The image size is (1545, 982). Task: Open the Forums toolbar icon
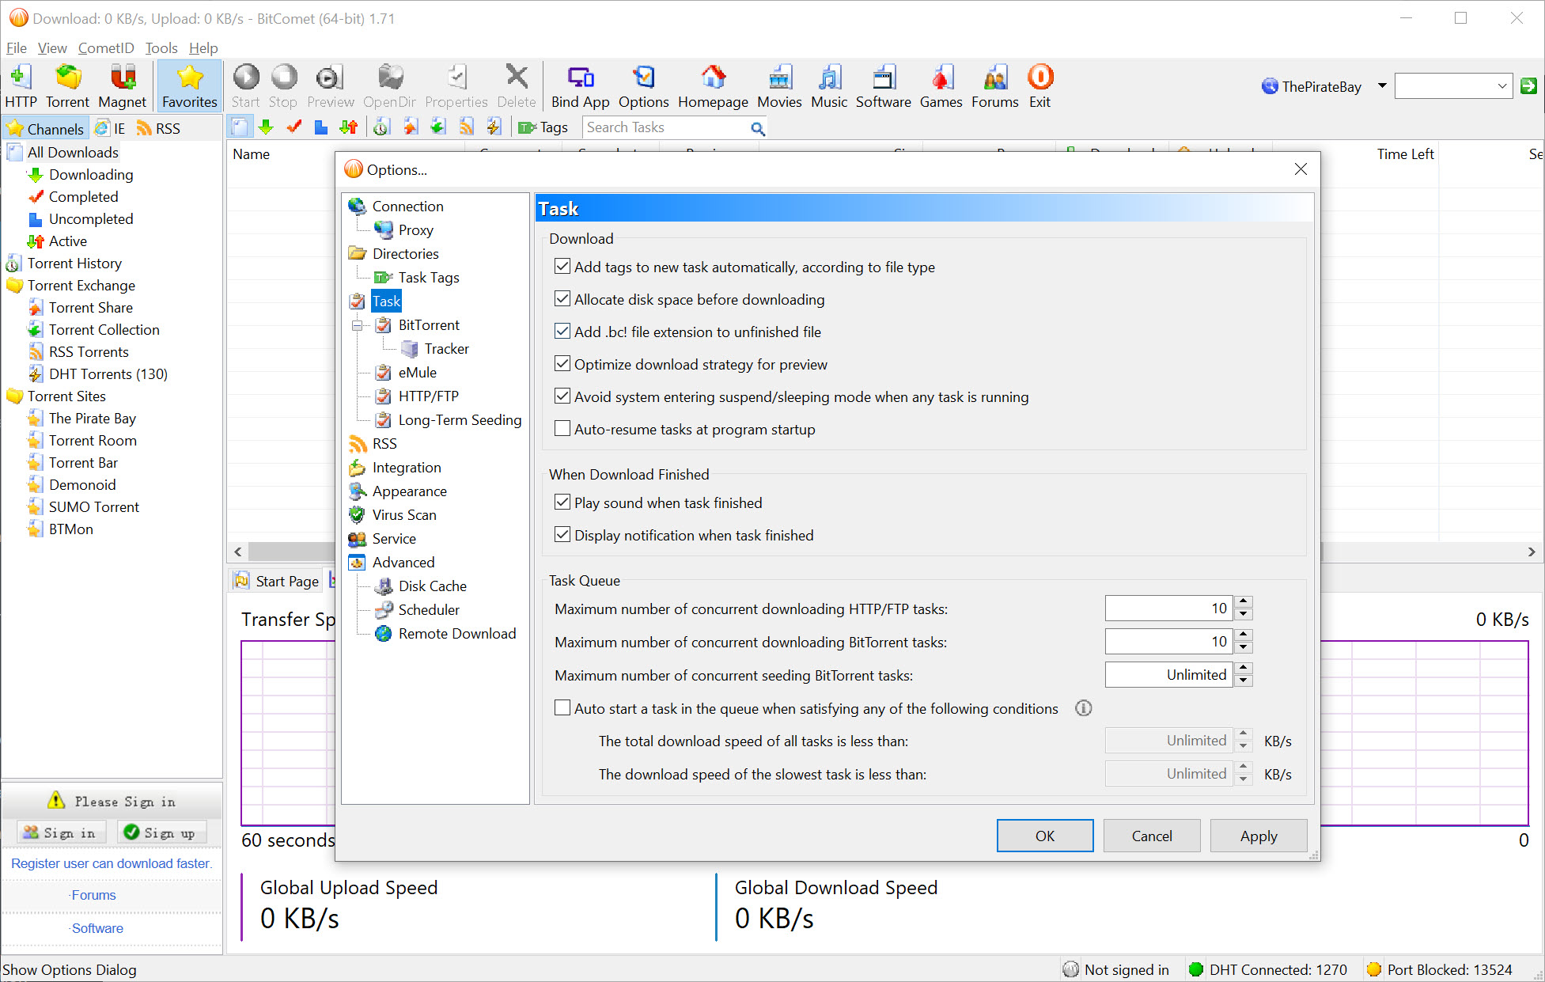tap(994, 86)
